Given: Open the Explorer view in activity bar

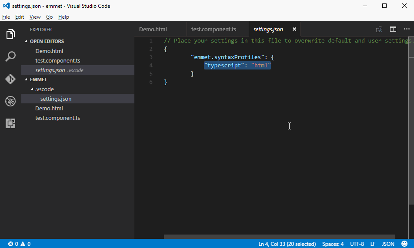Looking at the screenshot, I should 10,34.
